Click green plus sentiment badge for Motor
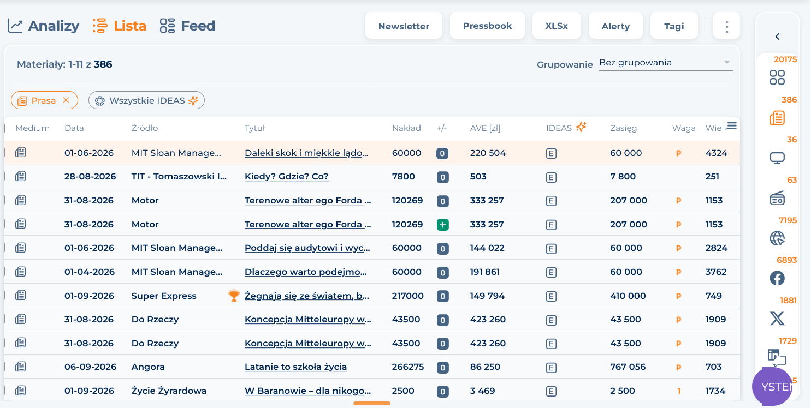This screenshot has height=408, width=811. tap(443, 225)
